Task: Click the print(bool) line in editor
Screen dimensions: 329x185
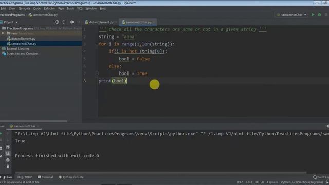Action: 113,81
